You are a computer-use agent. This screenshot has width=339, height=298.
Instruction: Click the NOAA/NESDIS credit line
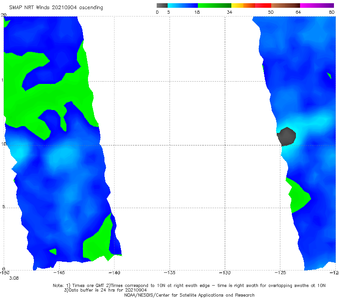tap(189, 295)
